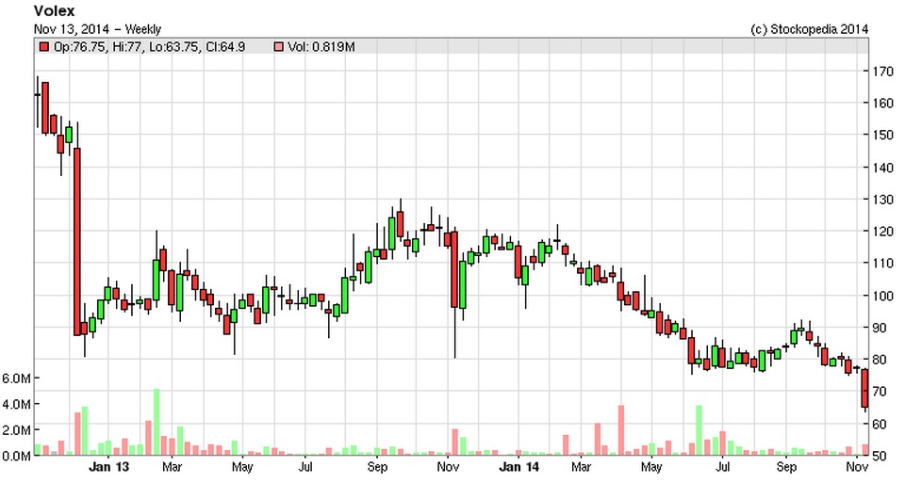Click the 140 price axis label
Screen dimensions: 905x483
[883, 168]
